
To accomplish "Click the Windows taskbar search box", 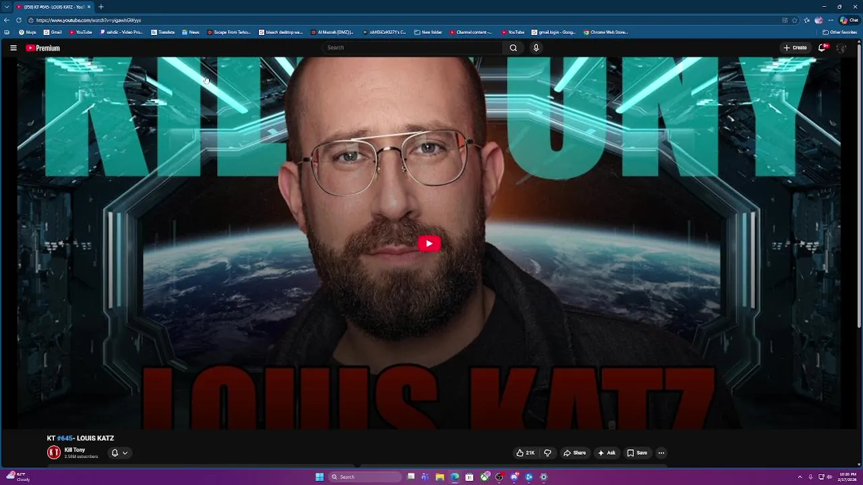I will click(365, 477).
